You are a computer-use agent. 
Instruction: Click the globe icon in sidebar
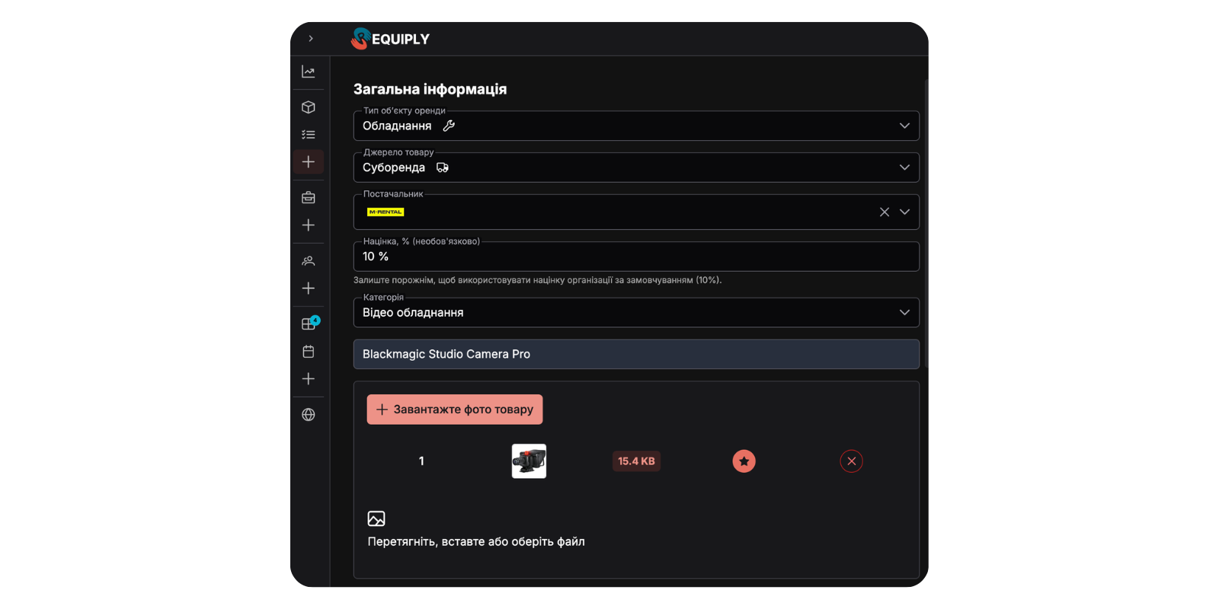309,415
